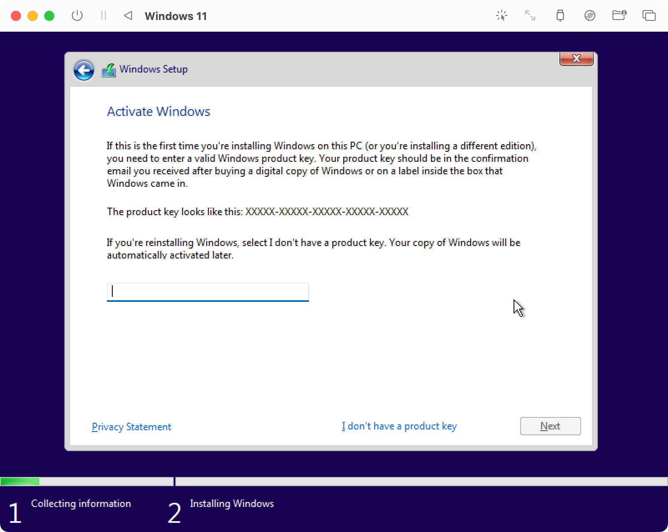668x532 pixels.
Task: Click the green setup progress bar
Action: tap(20, 482)
